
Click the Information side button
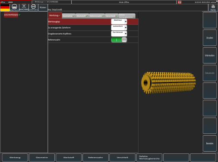pos(210,55)
